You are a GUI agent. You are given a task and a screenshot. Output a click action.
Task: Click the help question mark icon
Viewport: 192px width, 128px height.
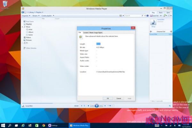tap(148, 16)
